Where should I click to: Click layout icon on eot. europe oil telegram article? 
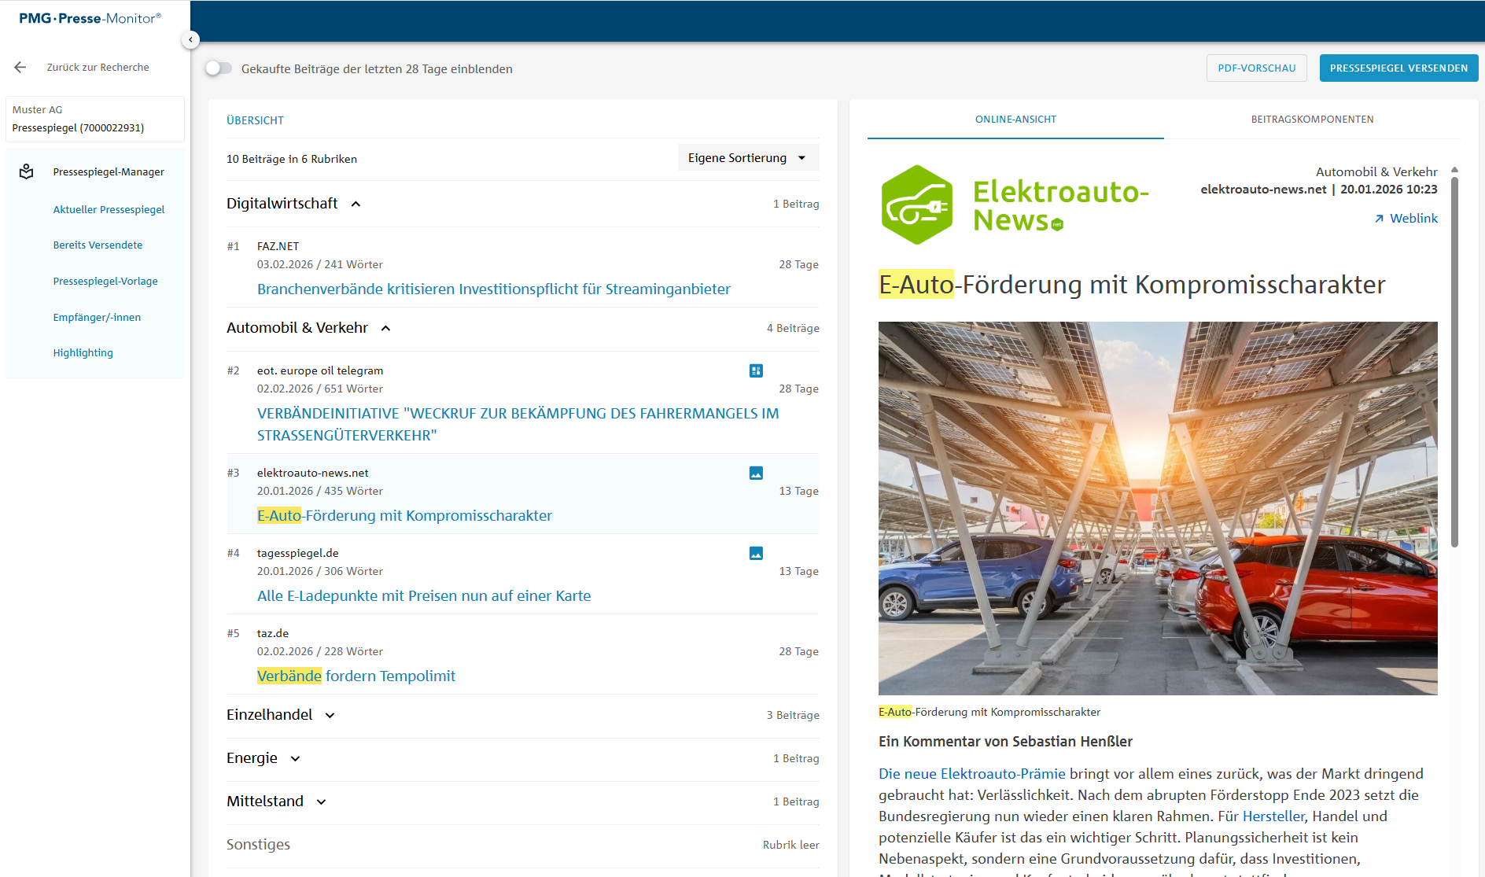(x=756, y=370)
